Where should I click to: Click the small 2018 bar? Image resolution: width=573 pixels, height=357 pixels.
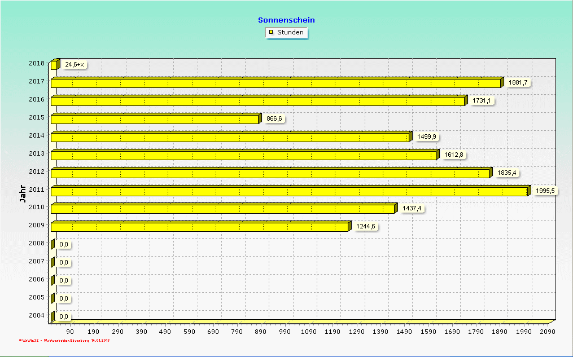coord(54,65)
